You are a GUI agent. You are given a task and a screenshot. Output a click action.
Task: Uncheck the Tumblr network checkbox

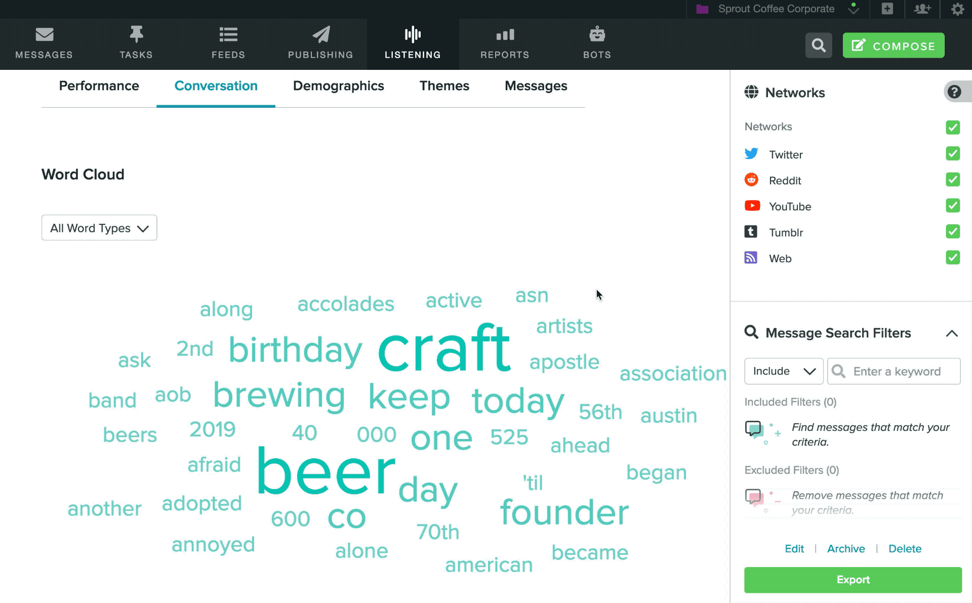click(x=953, y=231)
